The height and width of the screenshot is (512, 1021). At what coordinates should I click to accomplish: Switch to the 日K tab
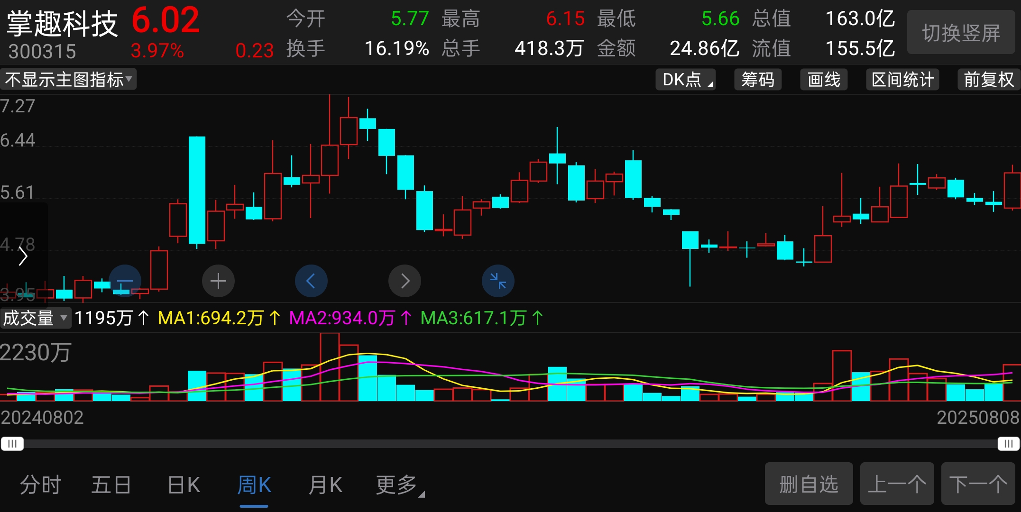(184, 485)
